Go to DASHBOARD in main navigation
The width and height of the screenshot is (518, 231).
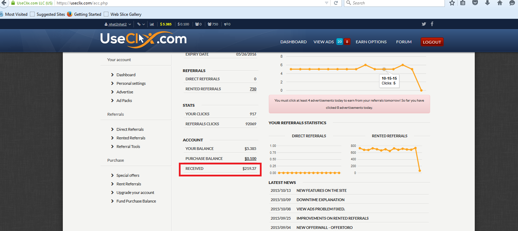[293, 42]
